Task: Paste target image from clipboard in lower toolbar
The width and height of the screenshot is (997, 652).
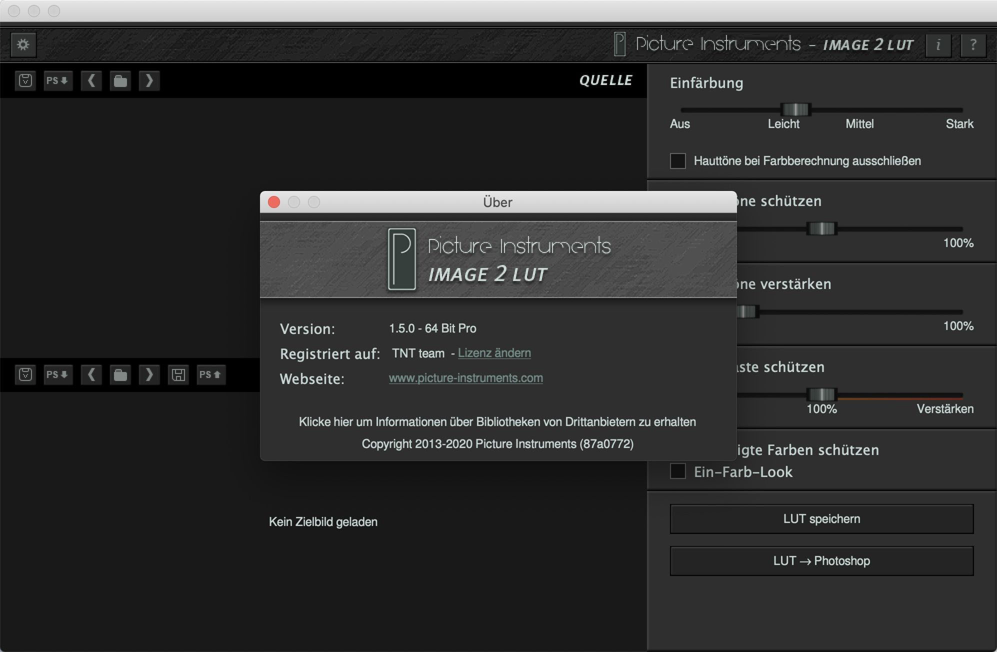Action: pos(25,374)
